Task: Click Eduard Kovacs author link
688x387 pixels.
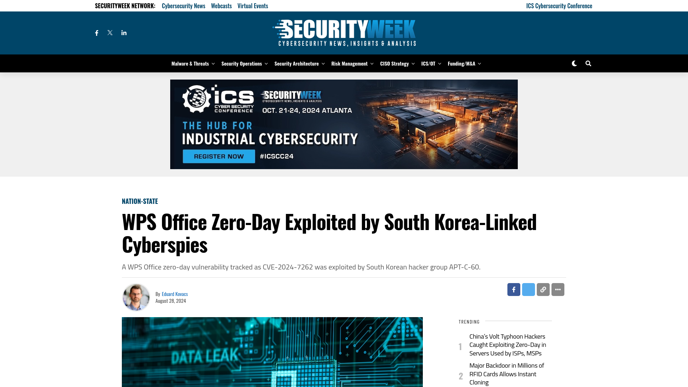Action: [175, 293]
